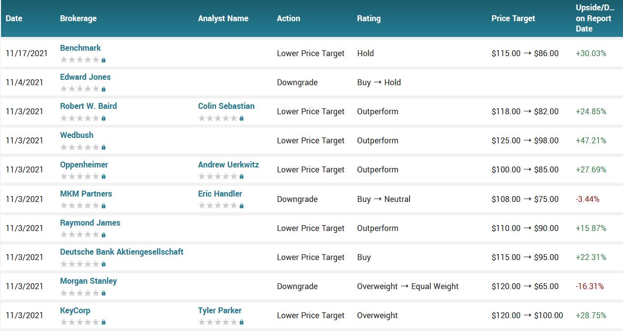Open the KeyCorp brokerage link

pyautogui.click(x=75, y=310)
